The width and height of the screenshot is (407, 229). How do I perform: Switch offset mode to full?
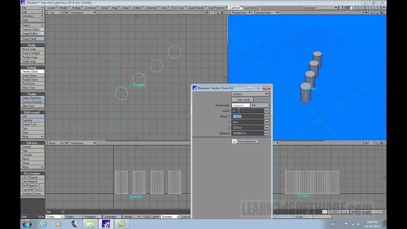(x=260, y=105)
